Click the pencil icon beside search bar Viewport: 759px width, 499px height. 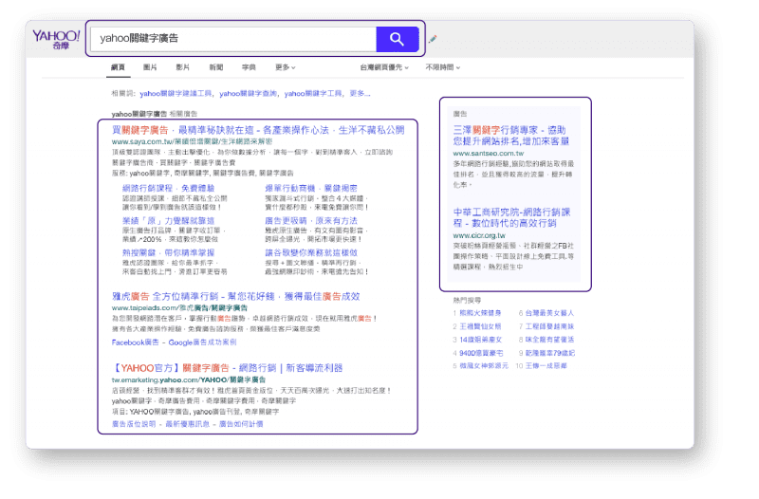click(434, 40)
